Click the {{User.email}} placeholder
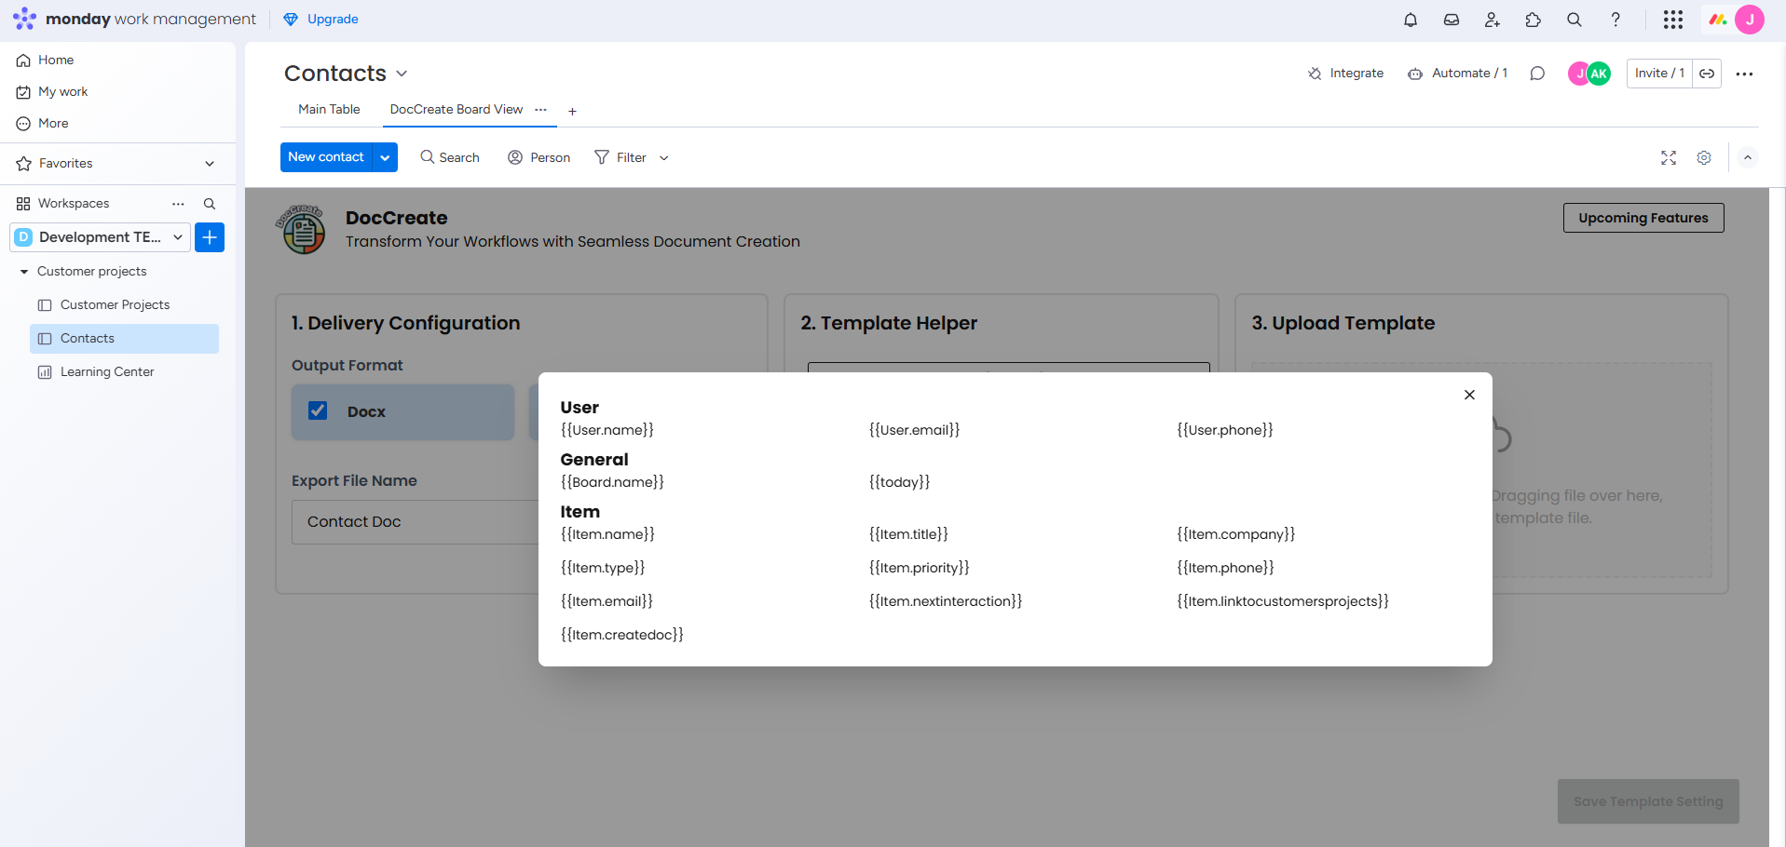The height and width of the screenshot is (847, 1786). tap(914, 430)
